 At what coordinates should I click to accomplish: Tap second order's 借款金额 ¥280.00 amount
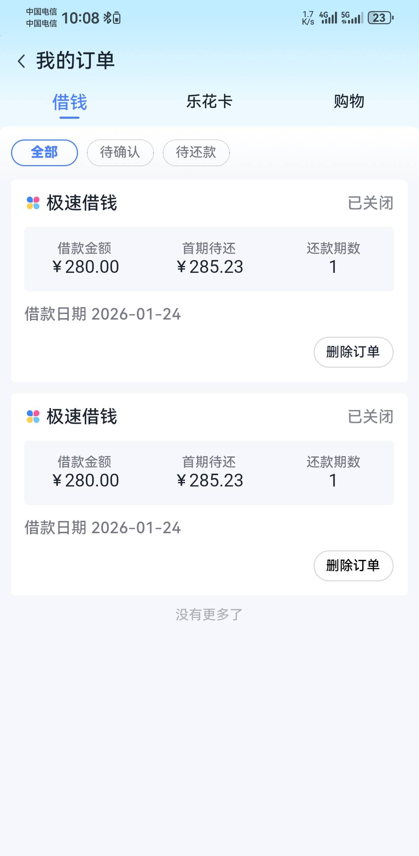[x=85, y=480]
